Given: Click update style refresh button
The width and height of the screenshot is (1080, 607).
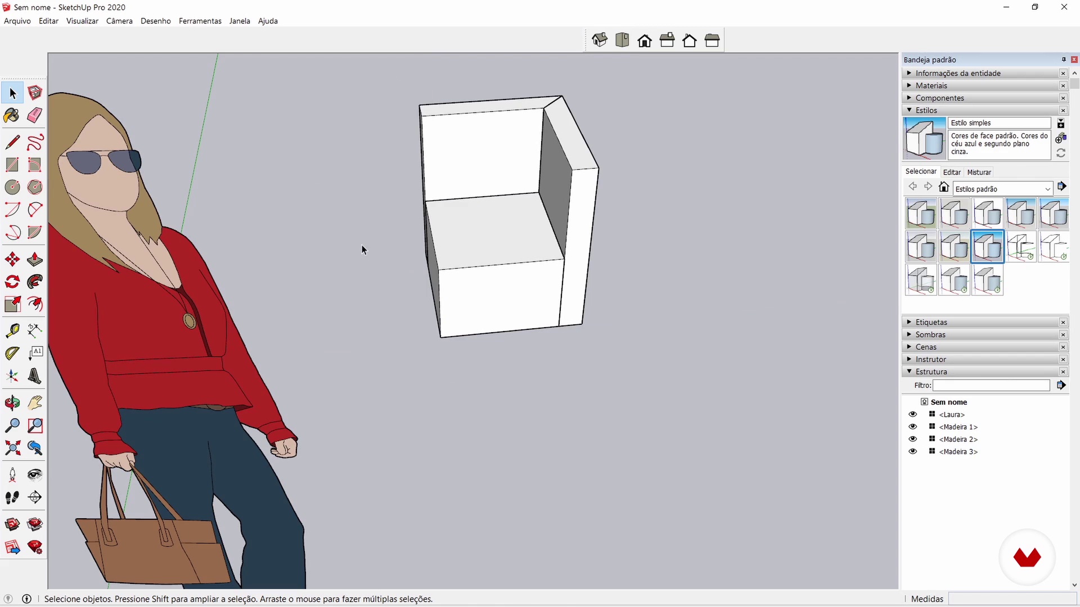Looking at the screenshot, I should [x=1061, y=153].
